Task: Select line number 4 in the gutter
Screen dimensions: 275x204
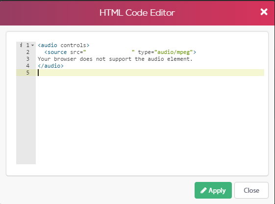Action: tap(28, 66)
